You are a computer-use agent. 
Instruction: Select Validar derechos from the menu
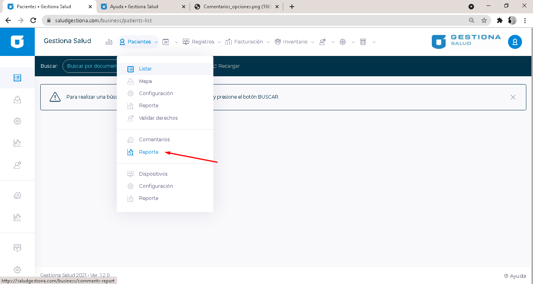[158, 118]
